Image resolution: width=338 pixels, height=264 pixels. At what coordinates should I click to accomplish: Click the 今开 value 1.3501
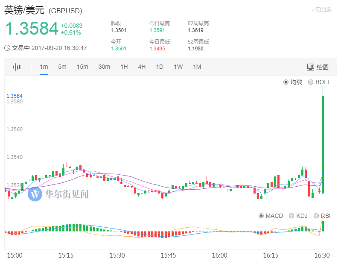[119, 49]
